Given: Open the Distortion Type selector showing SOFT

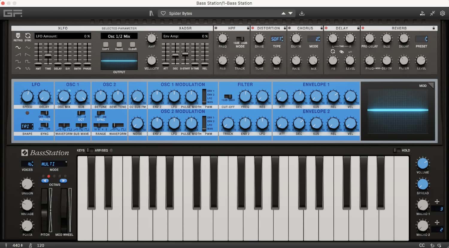Looking at the screenshot, I should [277, 39].
